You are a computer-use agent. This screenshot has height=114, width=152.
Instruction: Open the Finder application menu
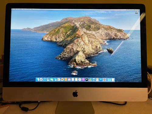15,9
